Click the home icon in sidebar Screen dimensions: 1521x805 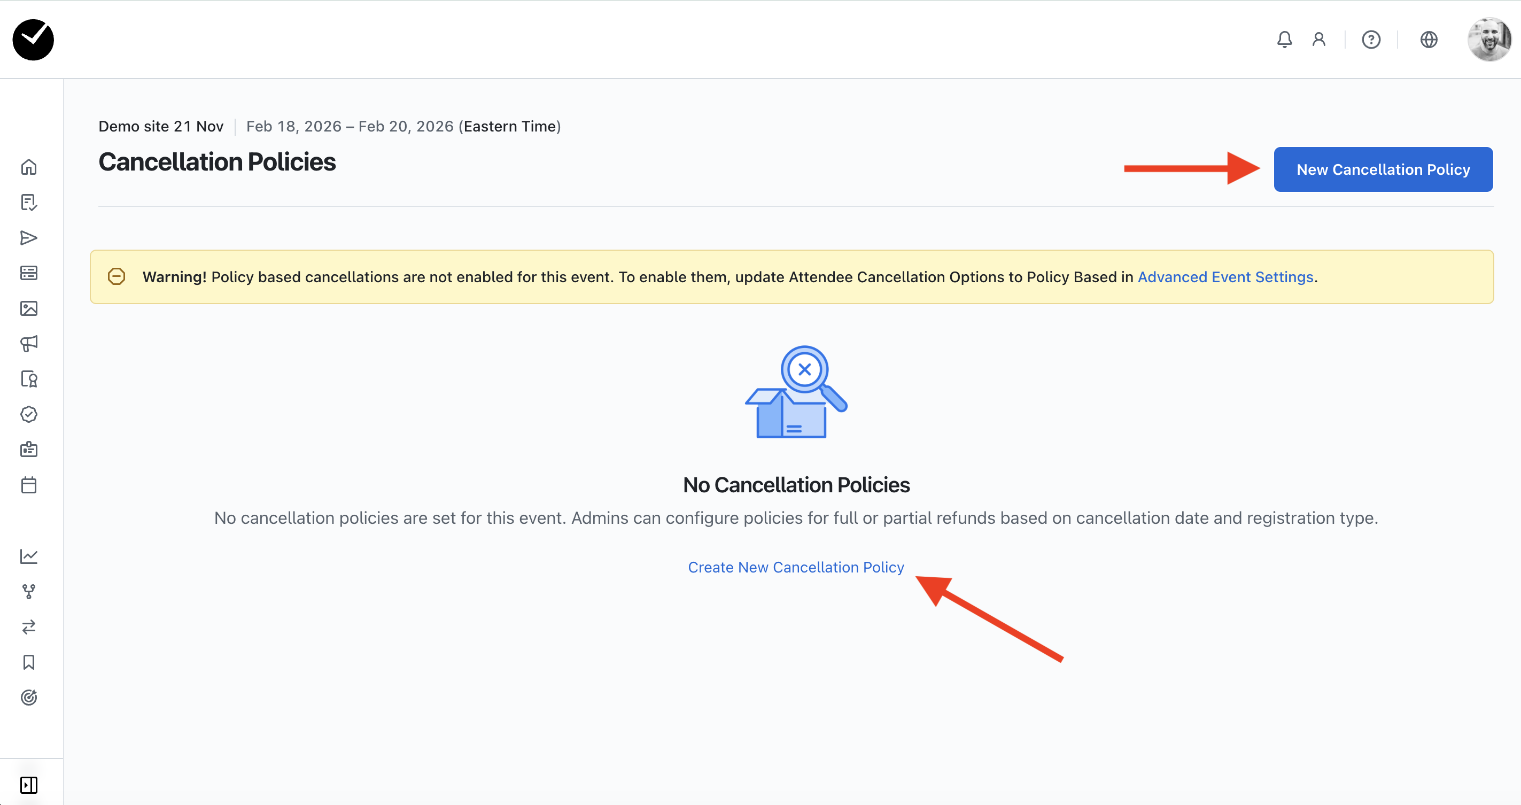28,167
